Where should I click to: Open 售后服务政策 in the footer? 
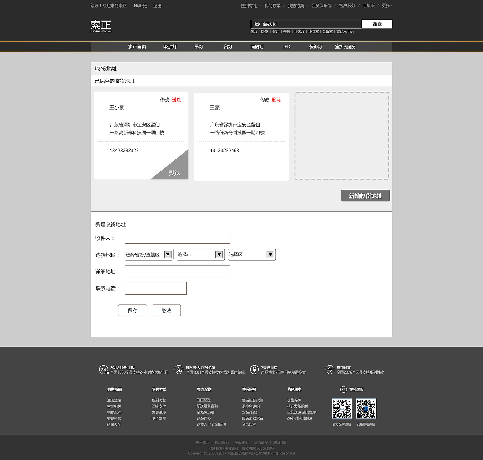tap(252, 400)
